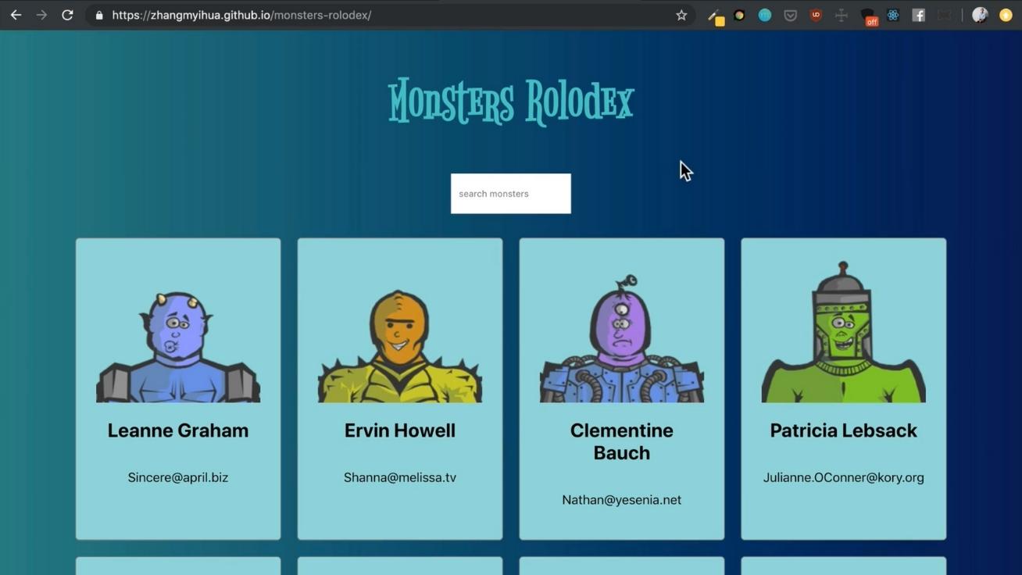Click the name Clementine Bauch

pyautogui.click(x=622, y=441)
